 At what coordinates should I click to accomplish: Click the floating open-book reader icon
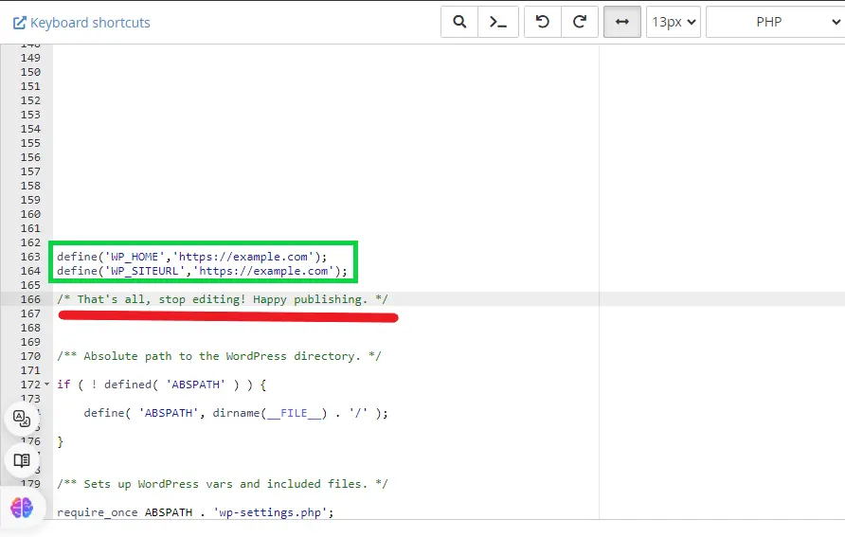click(x=22, y=460)
